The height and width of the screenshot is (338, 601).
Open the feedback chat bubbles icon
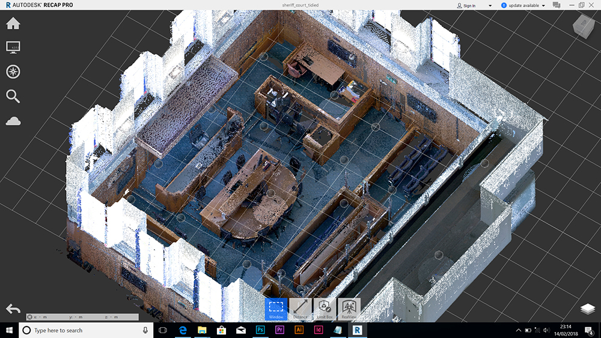(557, 5)
